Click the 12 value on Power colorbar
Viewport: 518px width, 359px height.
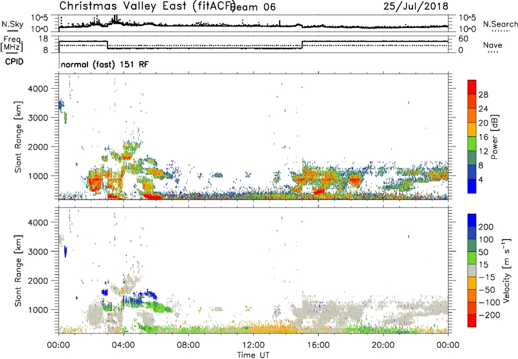pyautogui.click(x=483, y=152)
